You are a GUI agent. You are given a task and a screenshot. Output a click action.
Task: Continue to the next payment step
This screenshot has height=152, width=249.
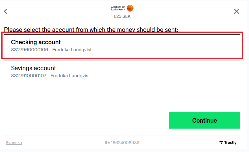[204, 120]
